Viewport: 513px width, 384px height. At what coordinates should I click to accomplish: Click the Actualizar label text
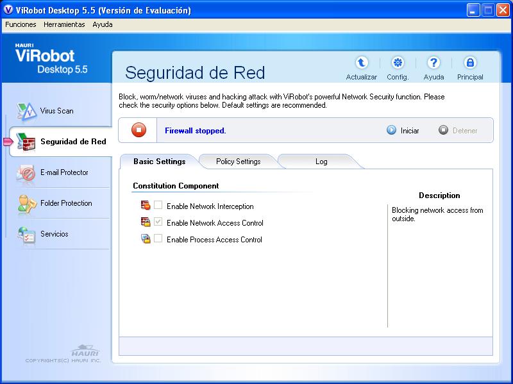(x=362, y=77)
